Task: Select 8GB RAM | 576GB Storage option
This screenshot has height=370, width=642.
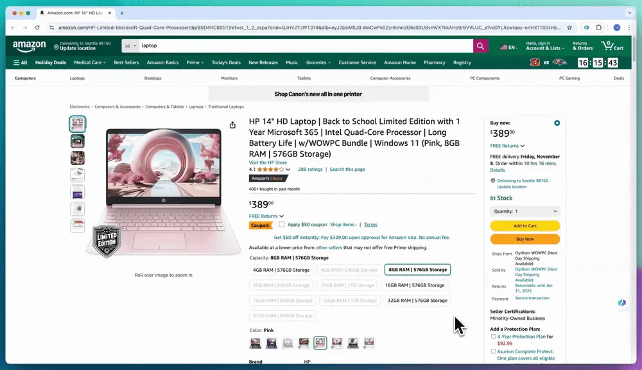Action: [418, 270]
